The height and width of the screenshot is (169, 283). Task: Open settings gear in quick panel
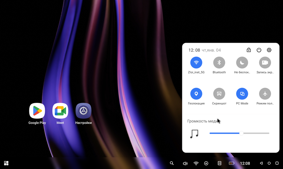(x=269, y=50)
